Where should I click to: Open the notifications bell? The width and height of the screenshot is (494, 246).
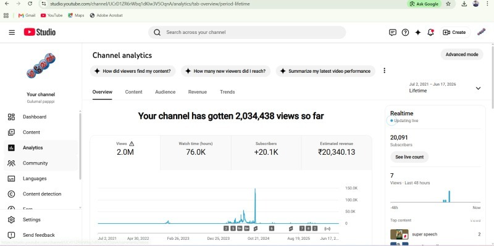pos(430,32)
